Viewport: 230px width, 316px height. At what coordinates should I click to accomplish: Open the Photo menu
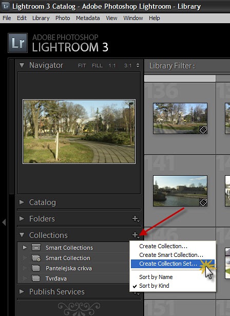pos(63,18)
